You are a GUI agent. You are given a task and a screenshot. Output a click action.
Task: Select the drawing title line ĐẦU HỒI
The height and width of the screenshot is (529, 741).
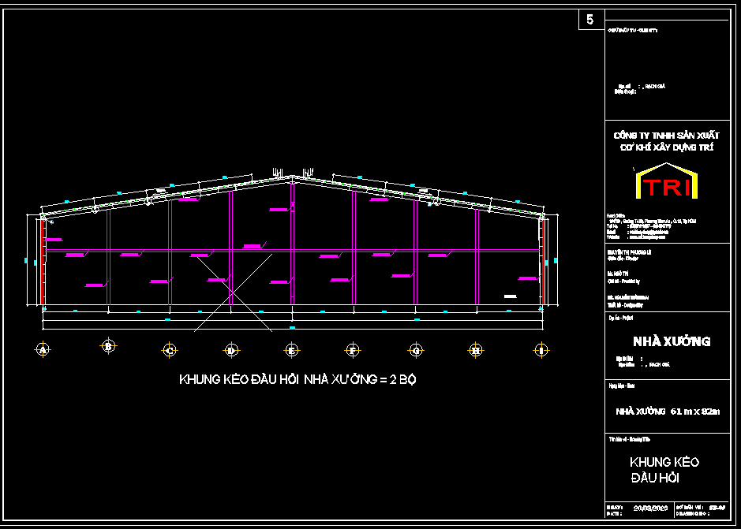pos(654,479)
